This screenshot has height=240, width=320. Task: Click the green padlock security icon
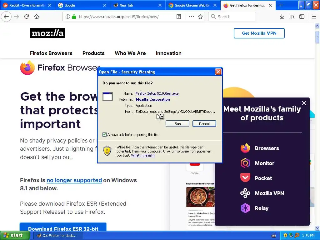click(x=74, y=17)
